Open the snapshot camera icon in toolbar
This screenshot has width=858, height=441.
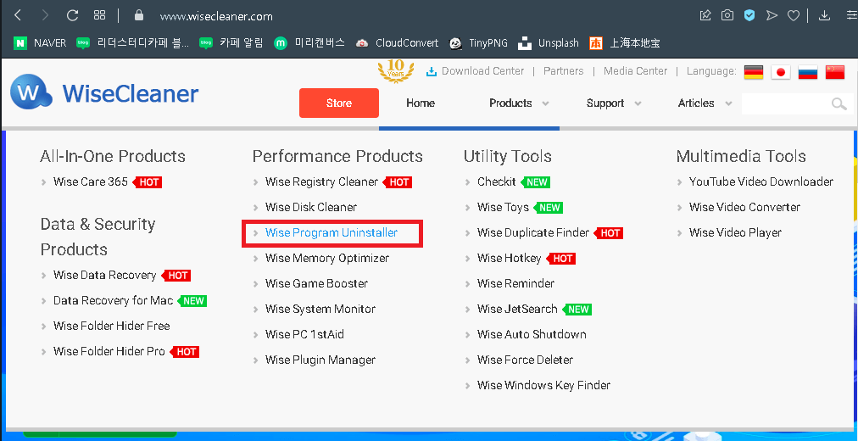[x=727, y=15]
